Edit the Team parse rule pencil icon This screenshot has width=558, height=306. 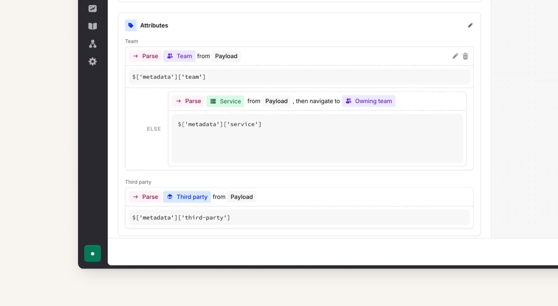455,56
